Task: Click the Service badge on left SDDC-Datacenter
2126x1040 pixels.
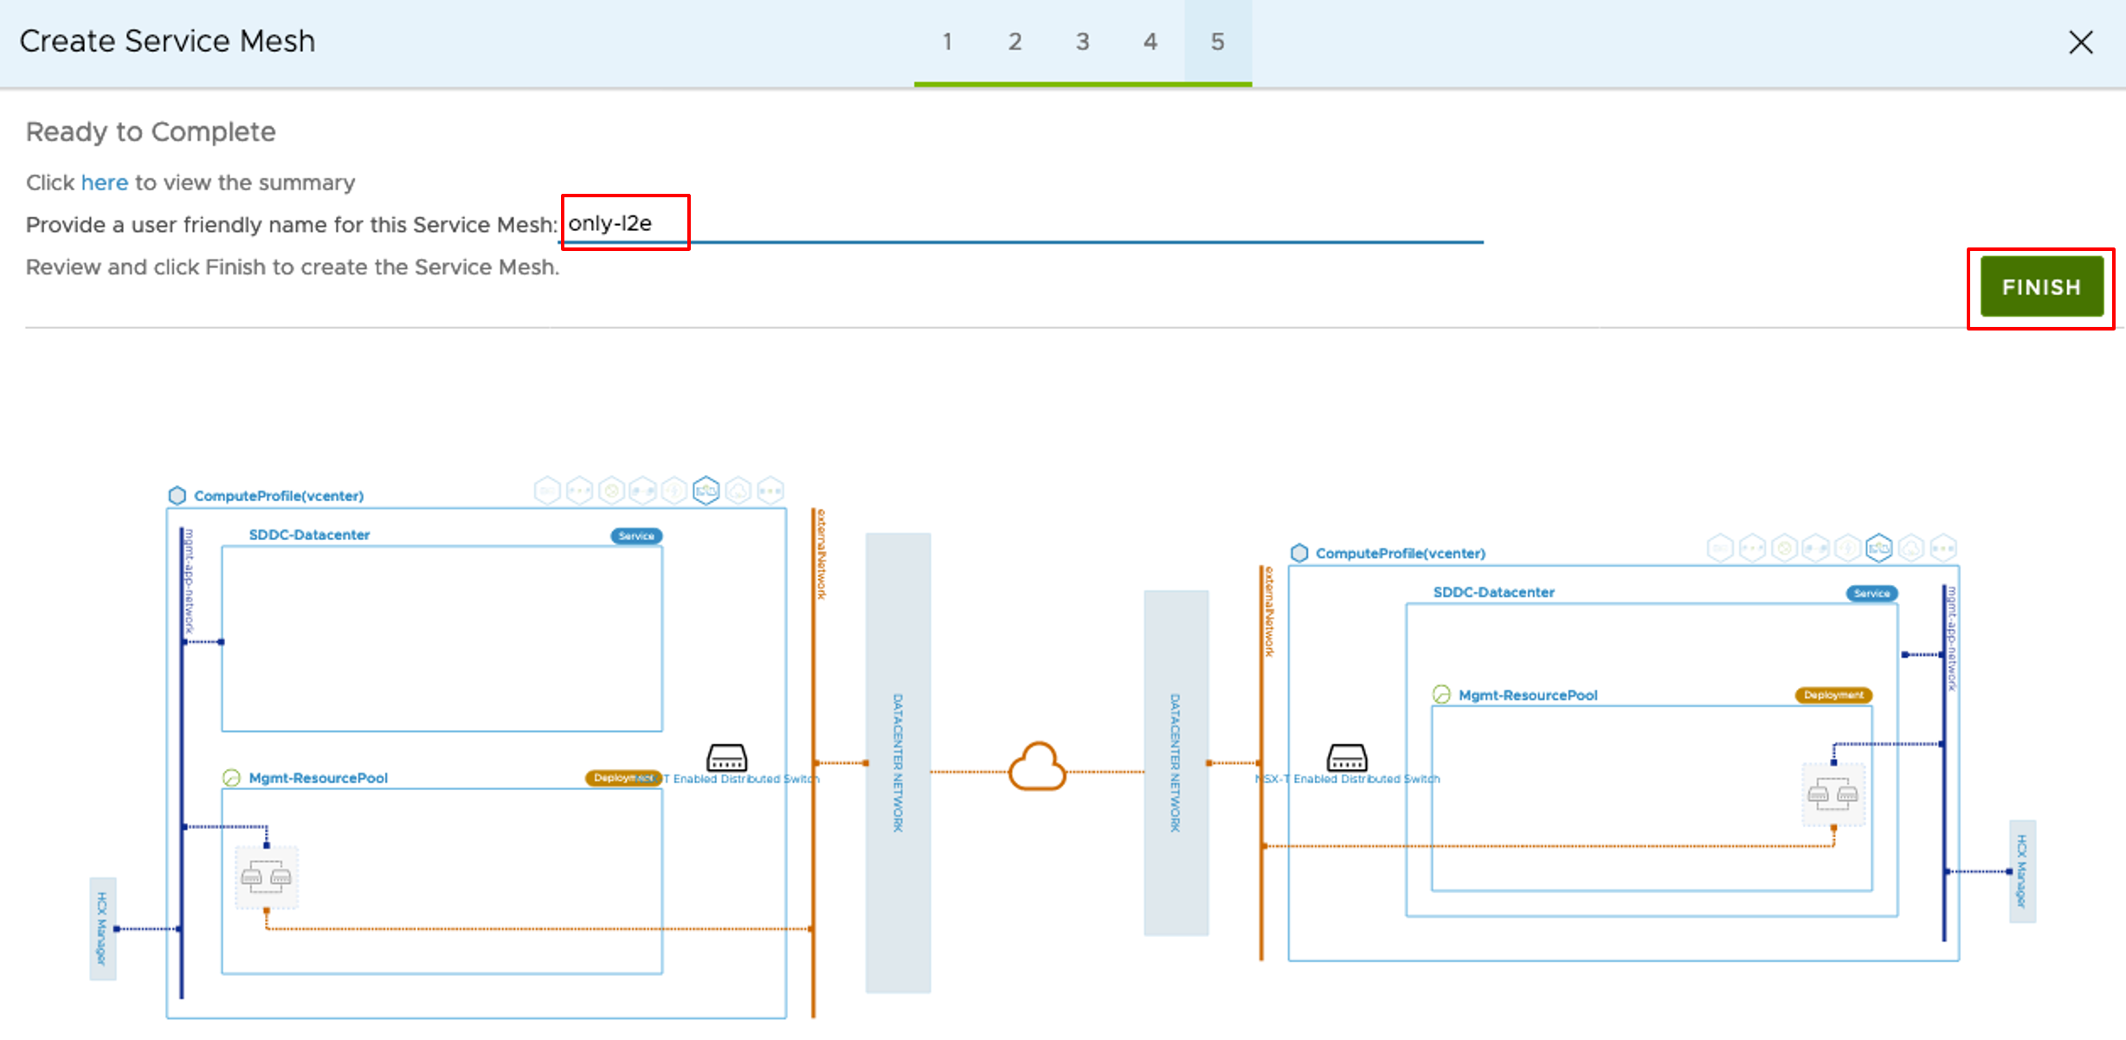Action: click(x=636, y=536)
